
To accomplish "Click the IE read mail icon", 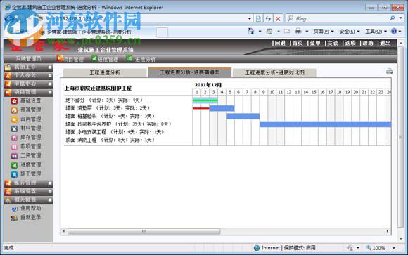I will point(287,32).
